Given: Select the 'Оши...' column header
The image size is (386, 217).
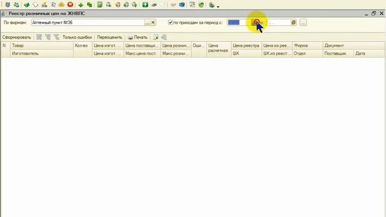Looking at the screenshot, I should (198, 49).
